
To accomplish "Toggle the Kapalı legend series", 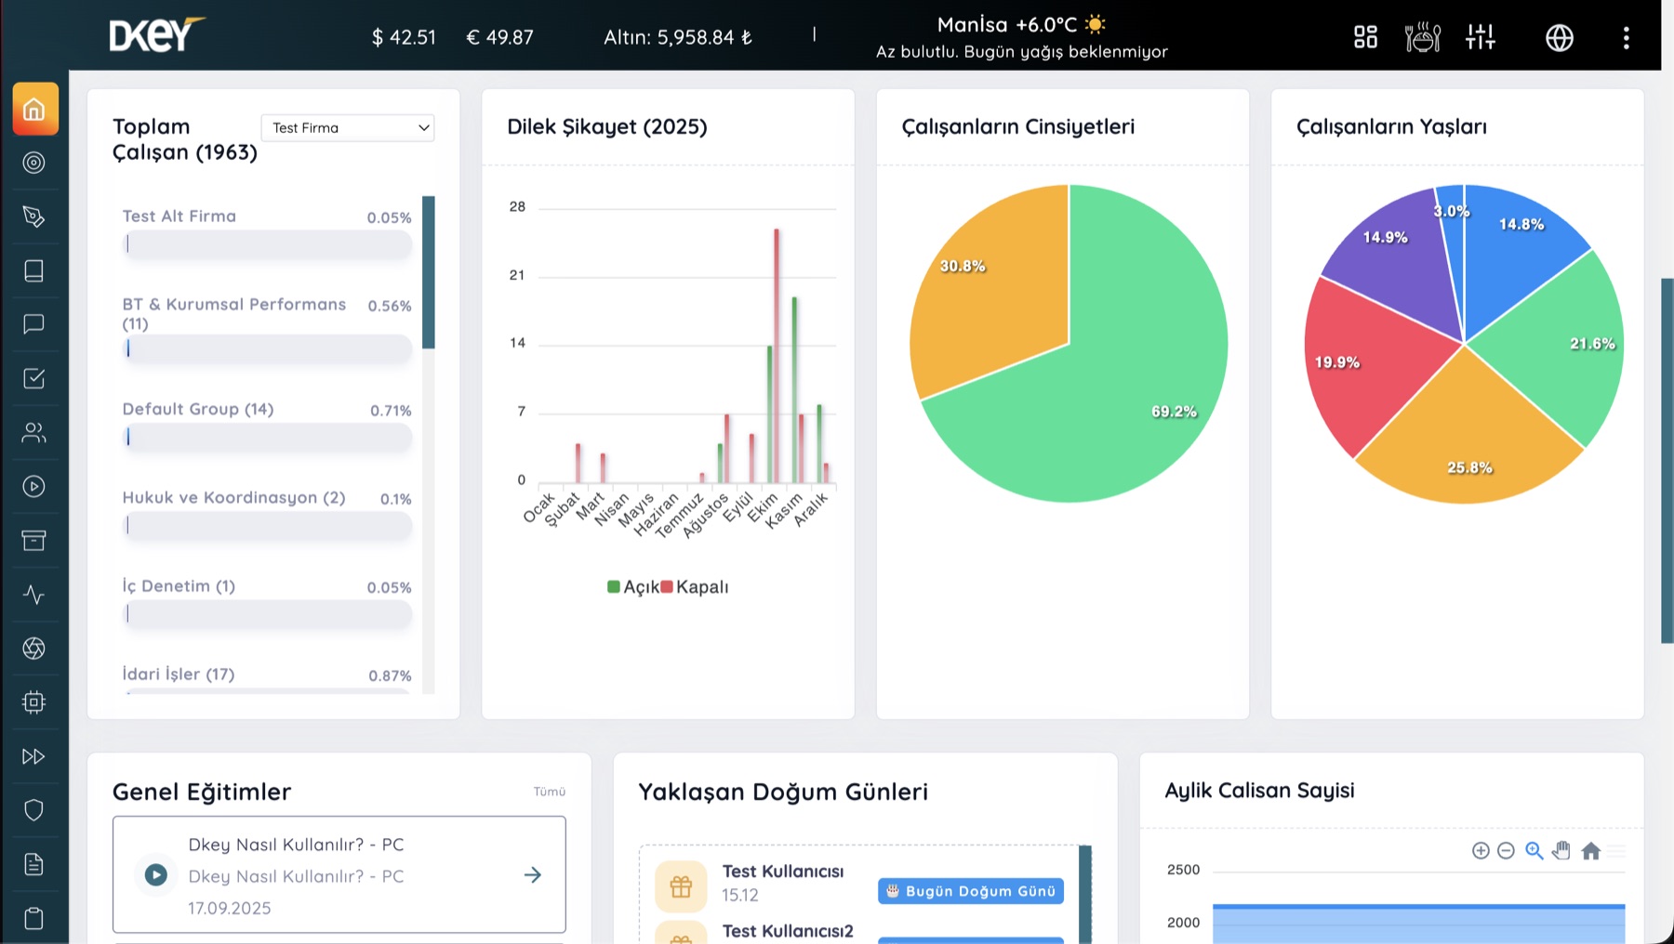I will click(695, 587).
